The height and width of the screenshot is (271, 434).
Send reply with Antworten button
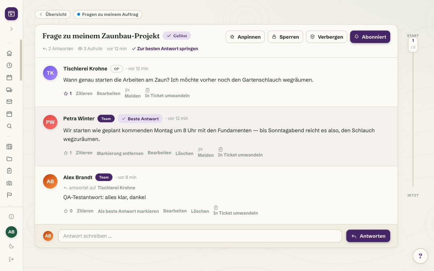click(x=368, y=236)
